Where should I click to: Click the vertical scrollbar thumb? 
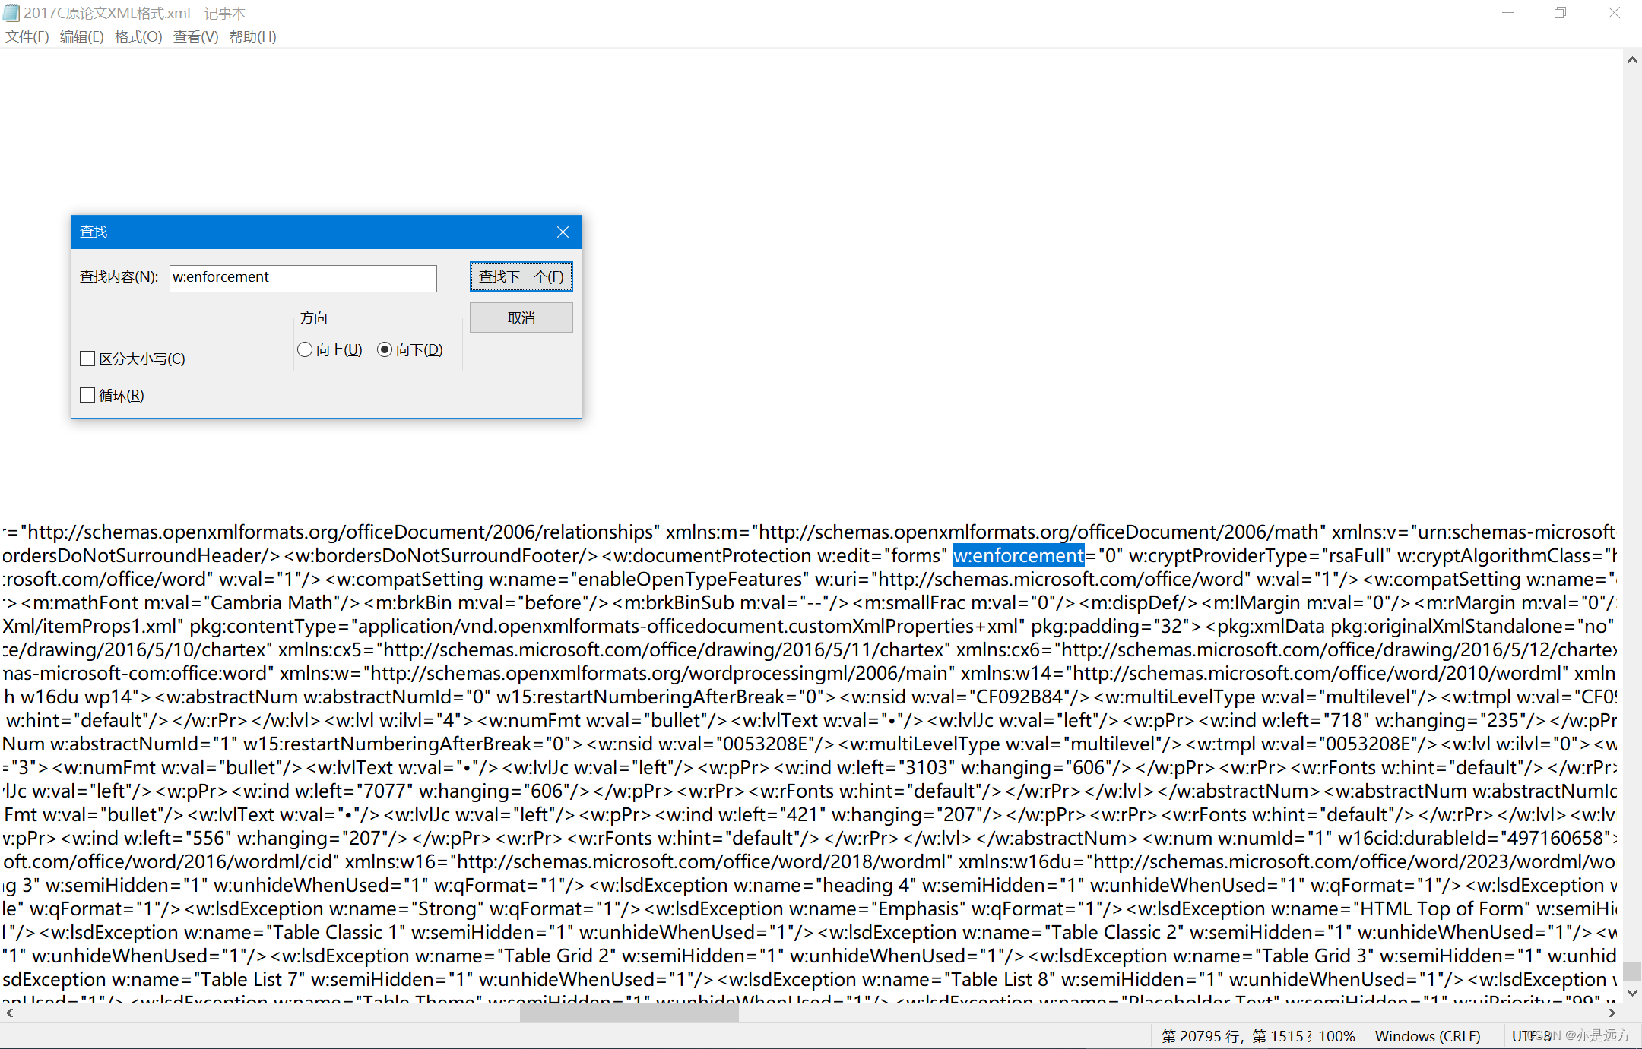pyautogui.click(x=1631, y=972)
